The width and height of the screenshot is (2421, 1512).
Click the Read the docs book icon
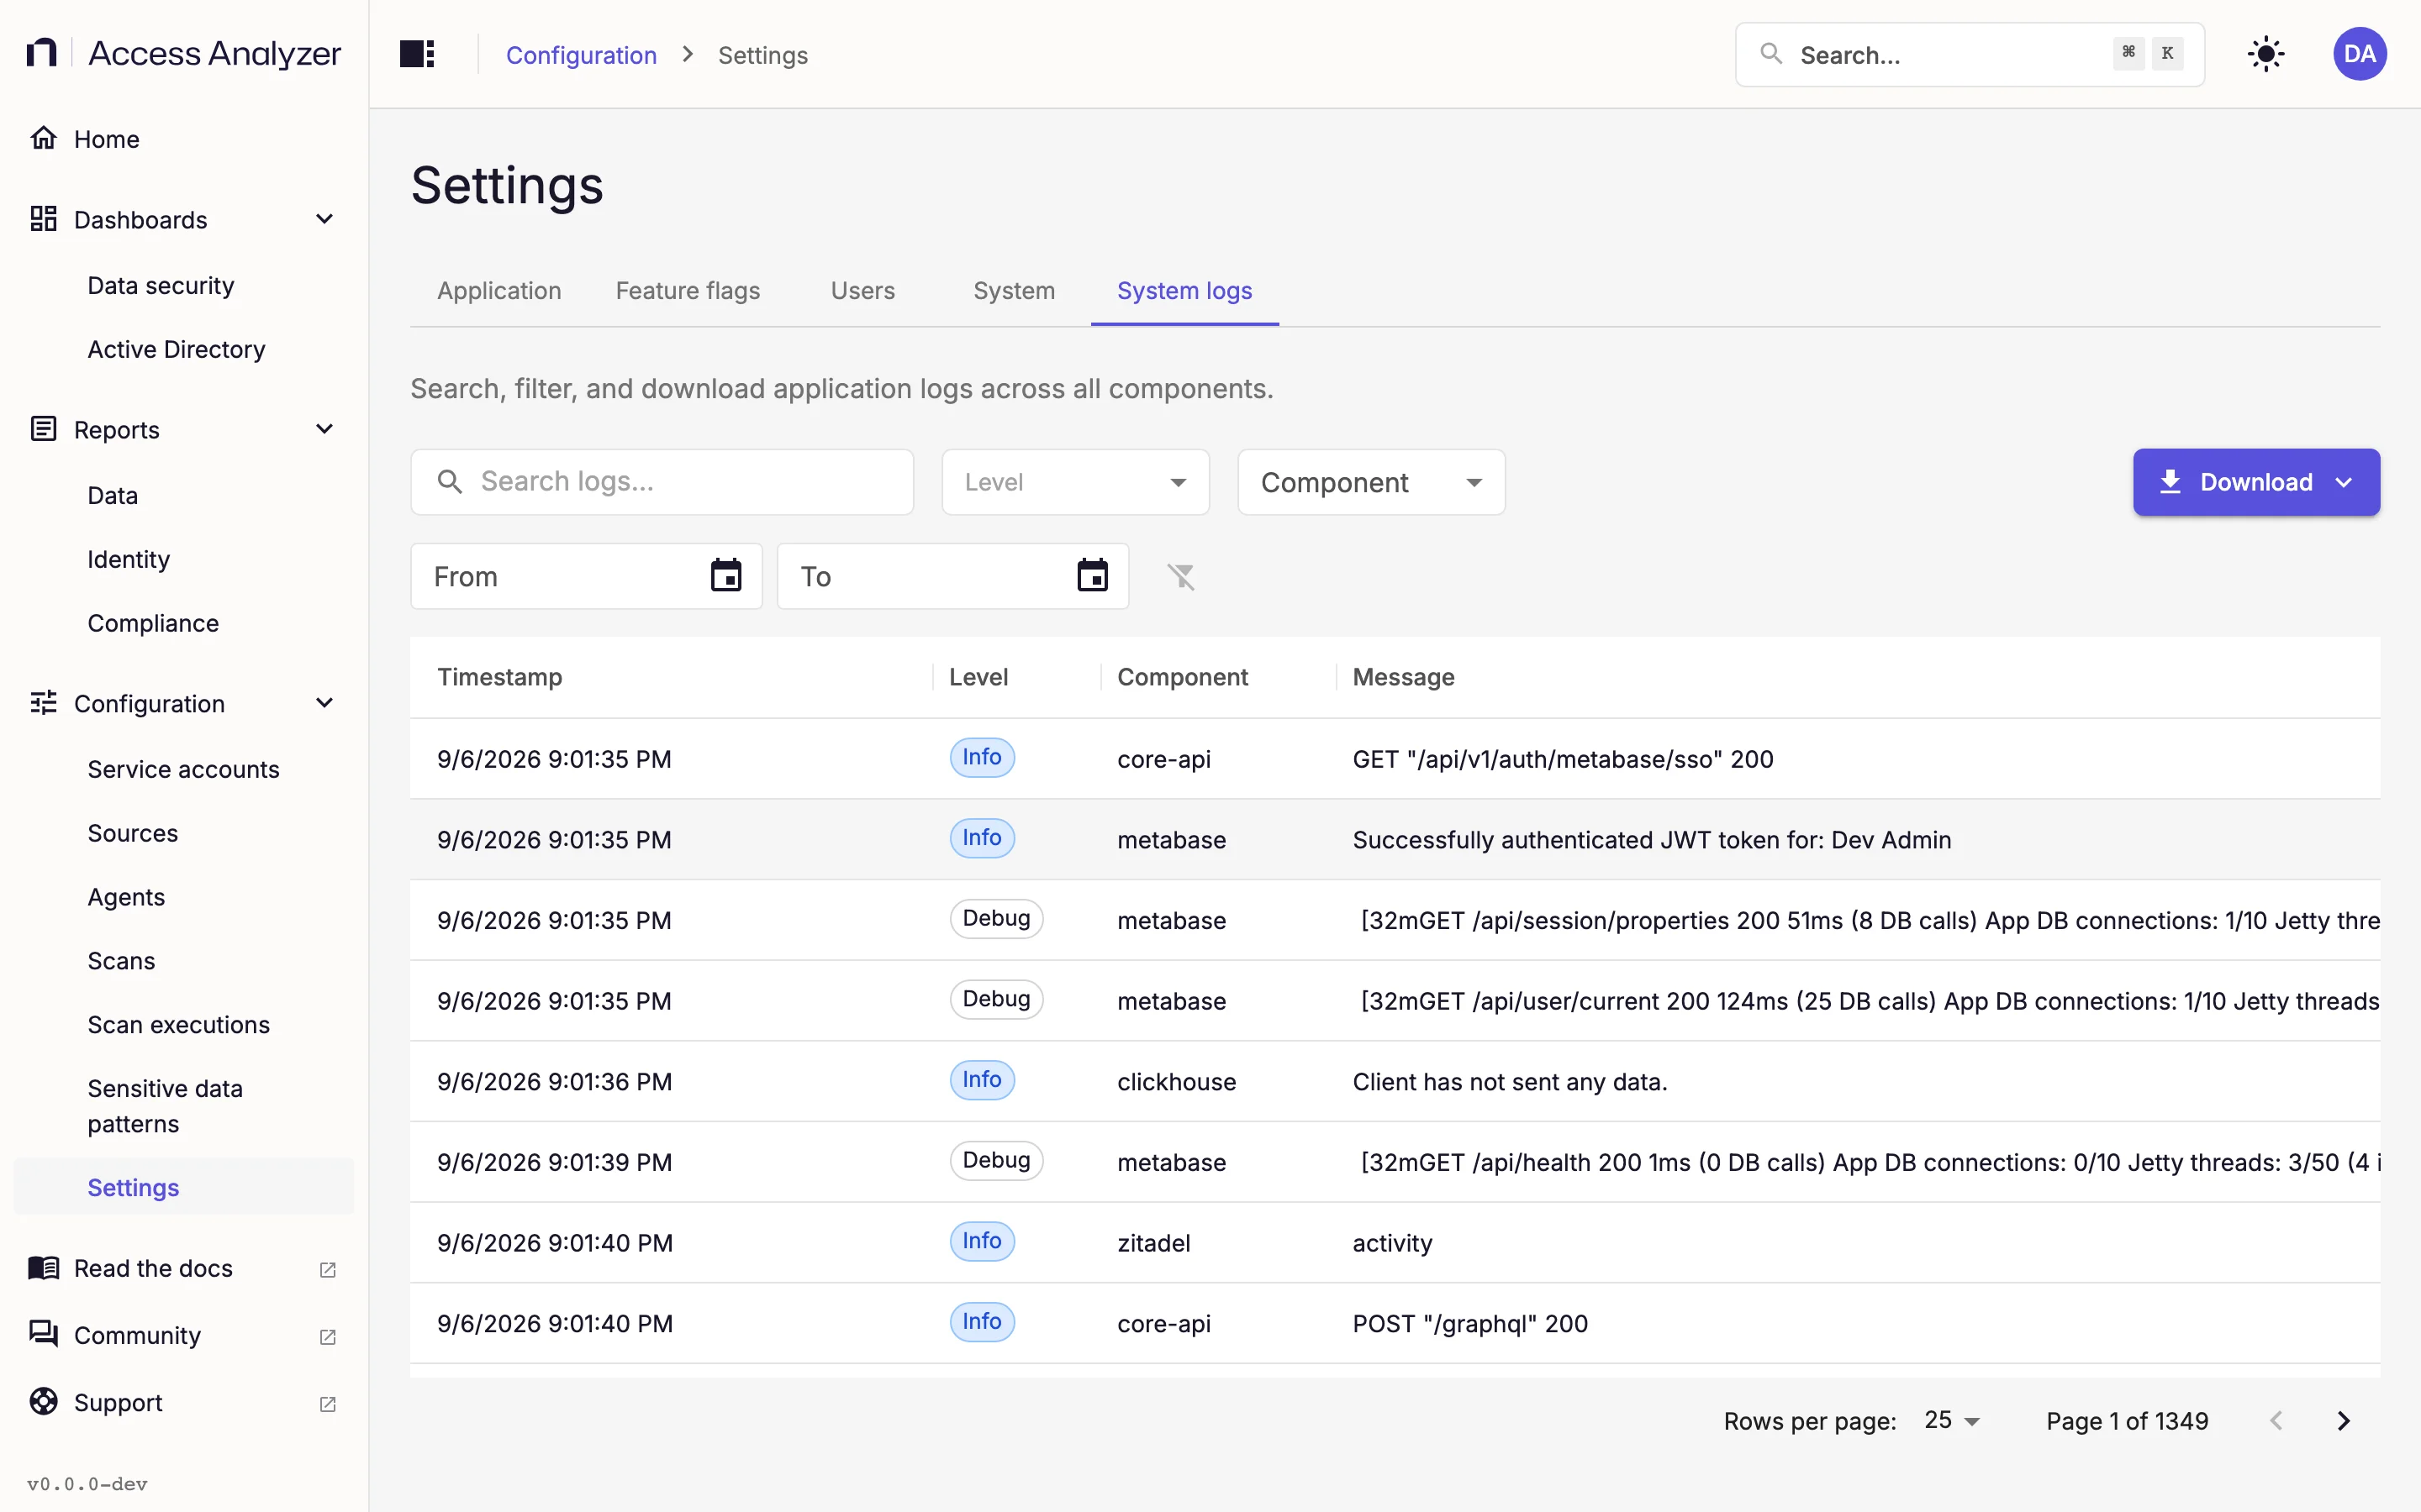pos(43,1268)
